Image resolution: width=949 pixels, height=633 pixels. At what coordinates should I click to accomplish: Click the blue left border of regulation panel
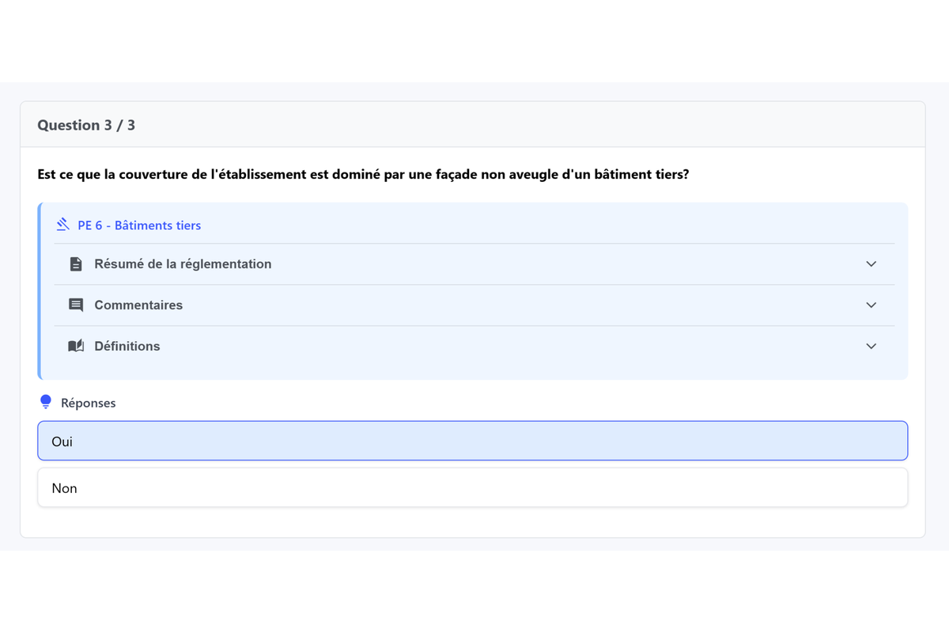[x=40, y=291]
